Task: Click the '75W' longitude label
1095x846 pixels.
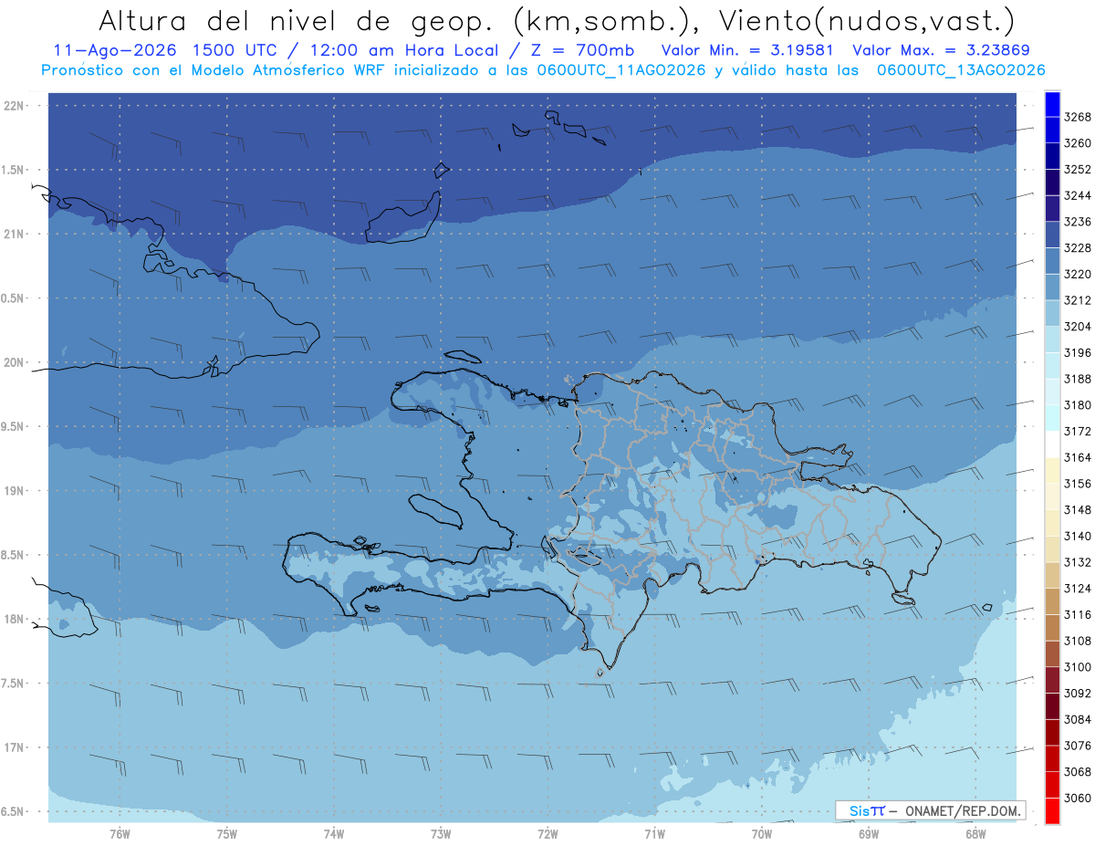Action: tap(227, 833)
